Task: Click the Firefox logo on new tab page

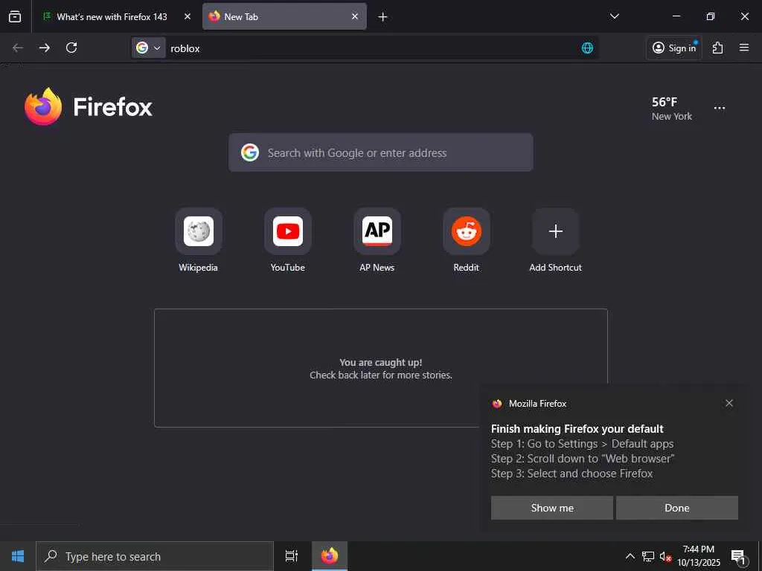Action: tap(89, 106)
